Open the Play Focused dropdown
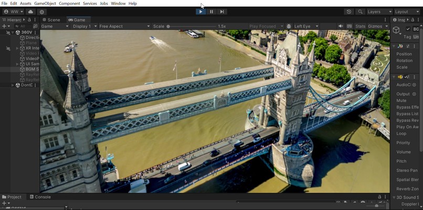 [266, 26]
